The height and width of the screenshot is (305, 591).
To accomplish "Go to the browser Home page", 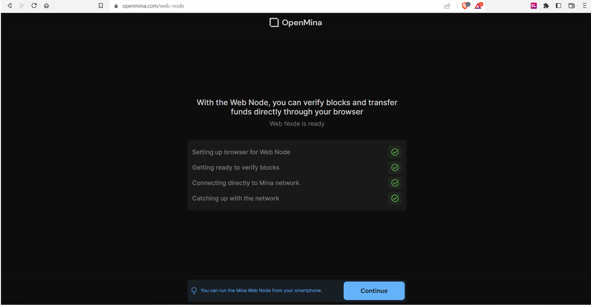I will 47,6.
